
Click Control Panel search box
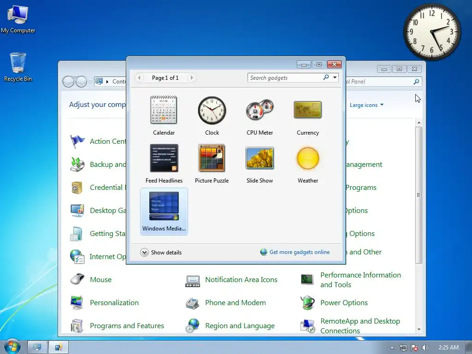point(379,82)
